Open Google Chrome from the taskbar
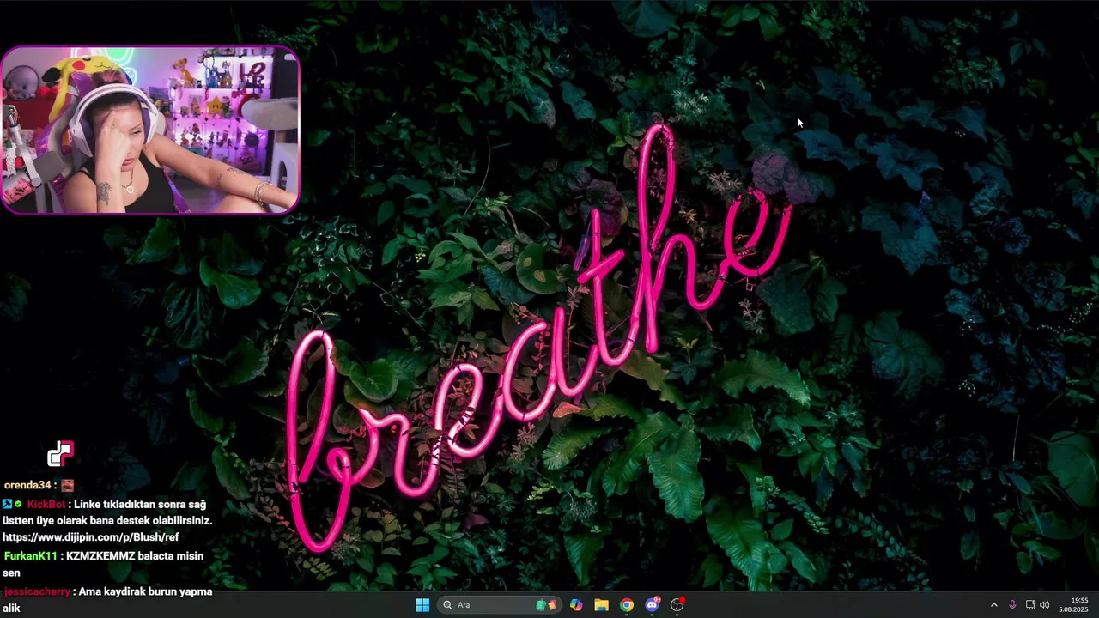 627,605
